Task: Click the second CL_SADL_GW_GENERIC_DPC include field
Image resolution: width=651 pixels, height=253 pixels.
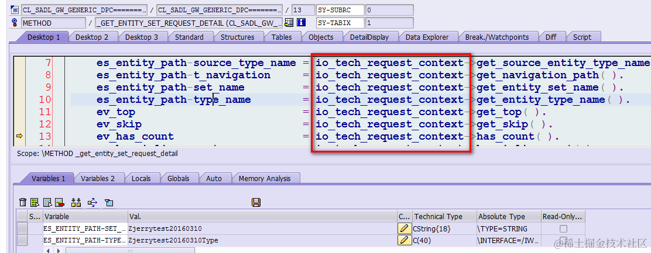Action: pos(220,10)
